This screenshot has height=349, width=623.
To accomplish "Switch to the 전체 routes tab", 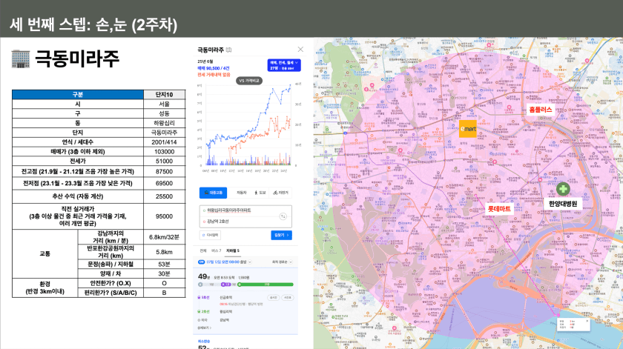I will pos(203,251).
